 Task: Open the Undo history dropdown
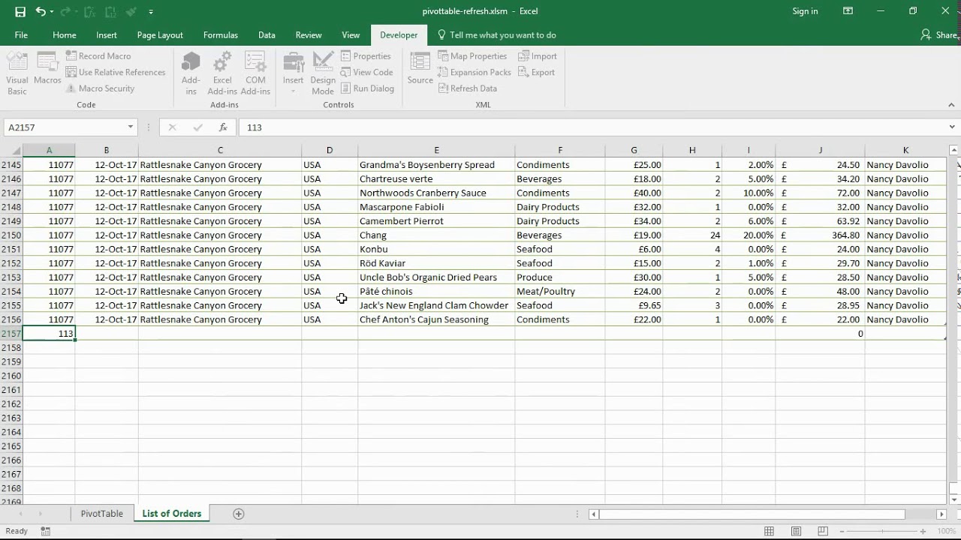(x=53, y=11)
